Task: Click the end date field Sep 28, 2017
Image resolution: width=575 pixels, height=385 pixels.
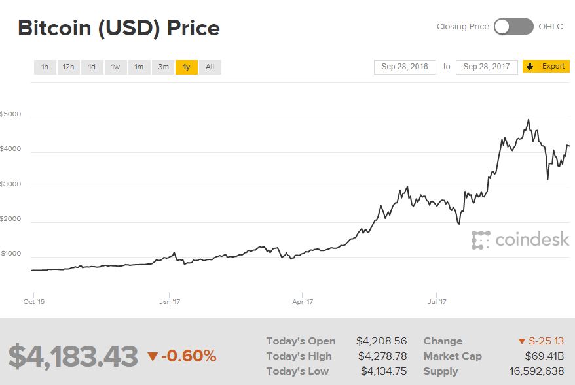Action: click(x=487, y=67)
